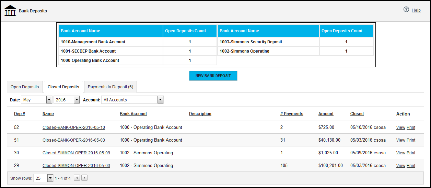Viewport: 431px width, 188px height.
Task: Open deposit Closed-BANK-OPER-2016-05-10
Action: tap(74, 128)
